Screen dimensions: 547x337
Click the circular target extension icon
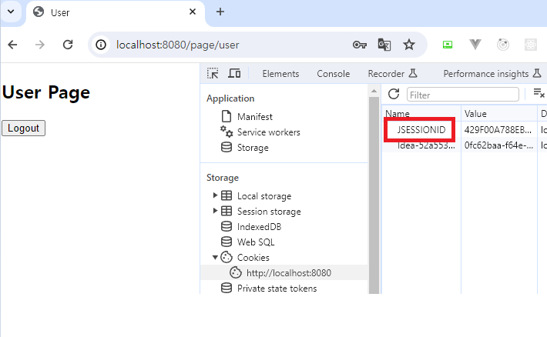point(502,45)
